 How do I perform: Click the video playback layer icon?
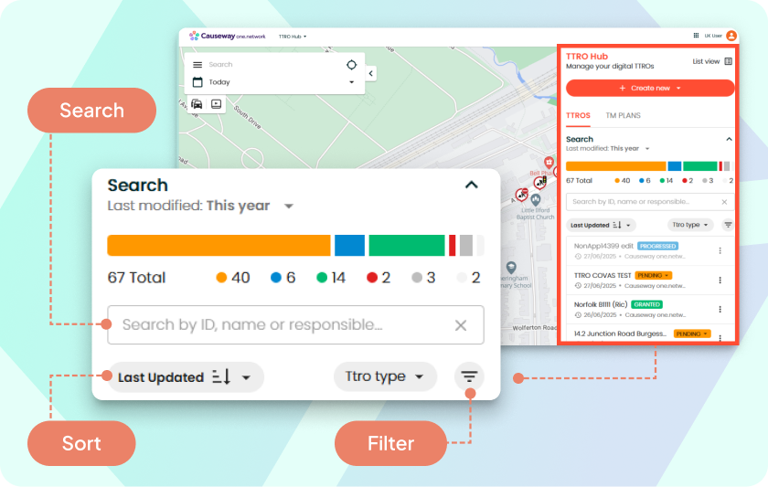216,104
